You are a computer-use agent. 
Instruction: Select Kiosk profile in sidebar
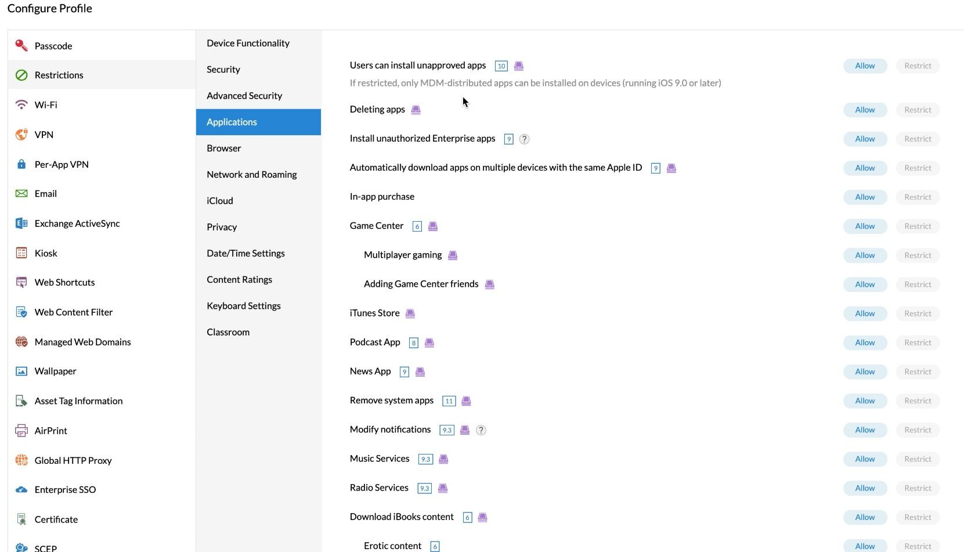tap(102, 253)
